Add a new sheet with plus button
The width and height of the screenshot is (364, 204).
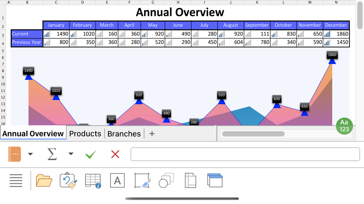pyautogui.click(x=152, y=134)
